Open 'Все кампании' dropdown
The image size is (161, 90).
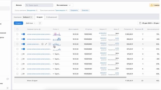point(64,5)
